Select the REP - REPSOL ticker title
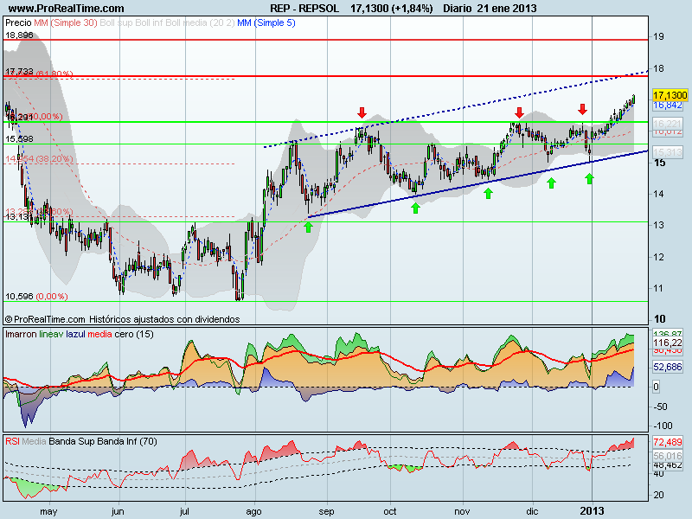Image resolution: width=692 pixels, height=519 pixels. (304, 8)
